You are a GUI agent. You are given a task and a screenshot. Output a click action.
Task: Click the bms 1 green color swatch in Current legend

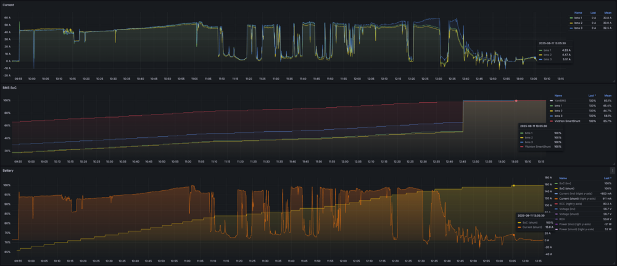coord(571,18)
